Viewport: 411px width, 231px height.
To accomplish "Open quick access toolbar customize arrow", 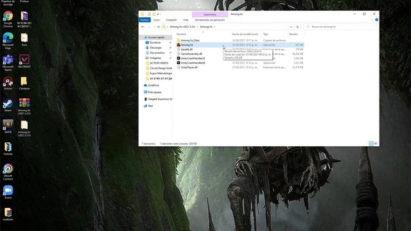I will 158,14.
